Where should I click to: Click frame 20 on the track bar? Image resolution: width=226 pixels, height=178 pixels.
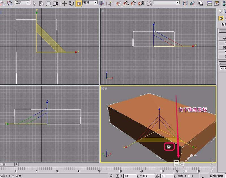[x=37, y=171]
